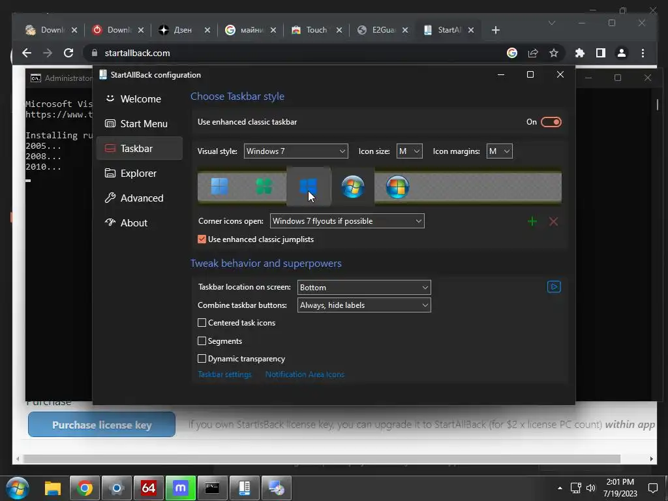Image resolution: width=668 pixels, height=501 pixels.
Task: Open the Taskbar settings link
Action: [x=224, y=374]
